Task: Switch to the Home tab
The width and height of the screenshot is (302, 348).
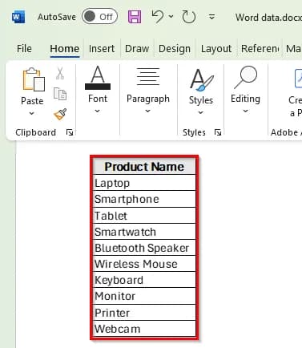Action: click(65, 49)
